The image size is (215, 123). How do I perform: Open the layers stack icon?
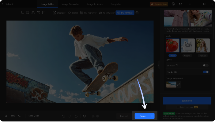coord(85,116)
